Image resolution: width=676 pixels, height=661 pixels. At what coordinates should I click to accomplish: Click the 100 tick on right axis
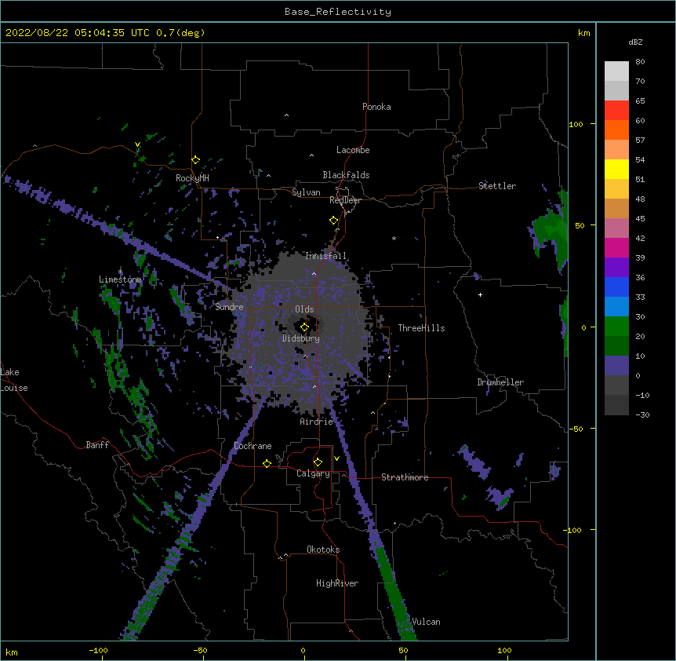(x=576, y=124)
